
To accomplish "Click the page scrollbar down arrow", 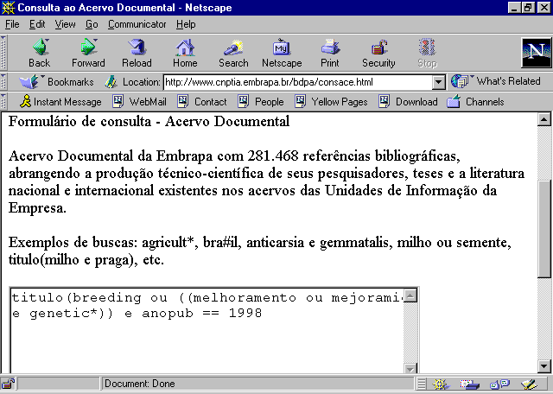I will [x=544, y=366].
